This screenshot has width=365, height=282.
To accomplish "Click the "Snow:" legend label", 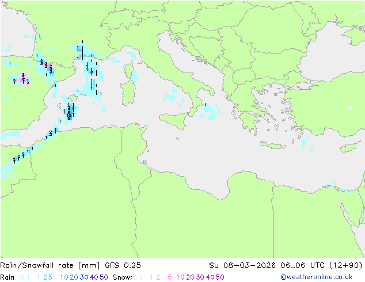I will [123, 277].
